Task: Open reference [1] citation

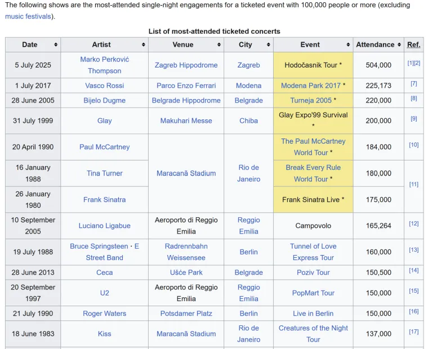Action: [411, 63]
